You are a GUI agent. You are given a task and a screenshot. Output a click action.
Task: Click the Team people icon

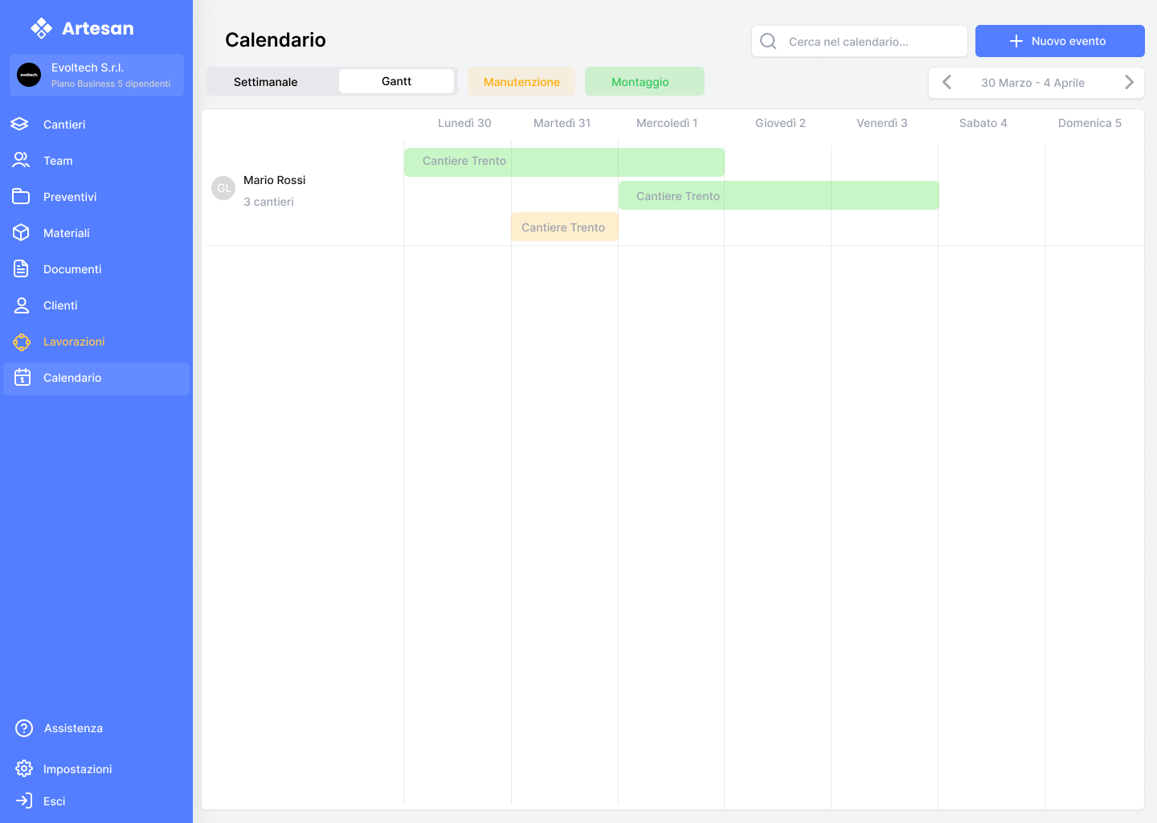pyautogui.click(x=21, y=160)
